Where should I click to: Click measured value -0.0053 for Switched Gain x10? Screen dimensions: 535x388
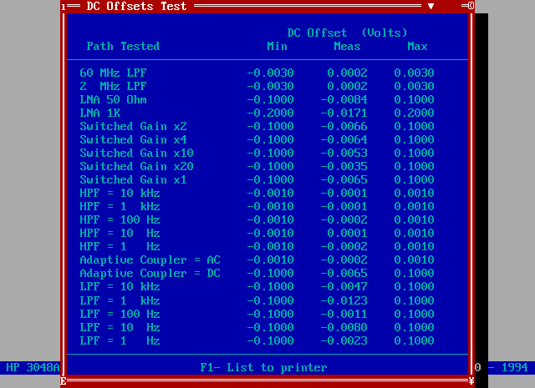(344, 153)
